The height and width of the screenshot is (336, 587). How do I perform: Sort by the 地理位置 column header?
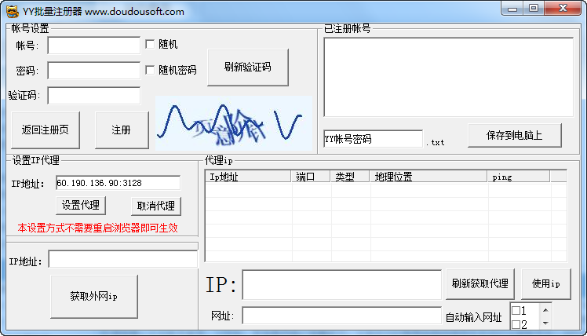428,177
